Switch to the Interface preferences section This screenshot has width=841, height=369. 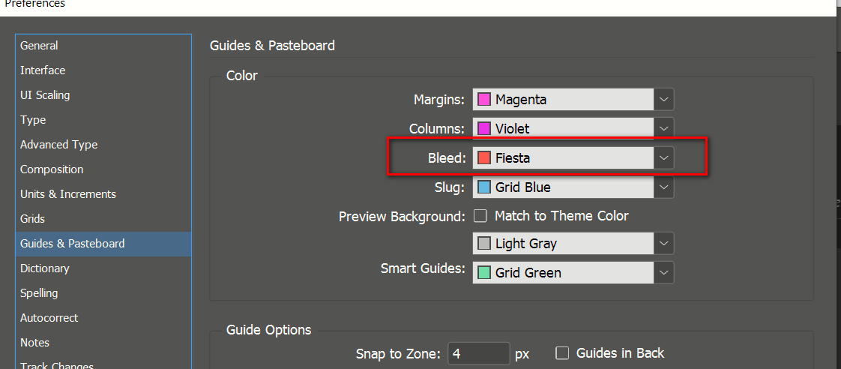[x=43, y=70]
